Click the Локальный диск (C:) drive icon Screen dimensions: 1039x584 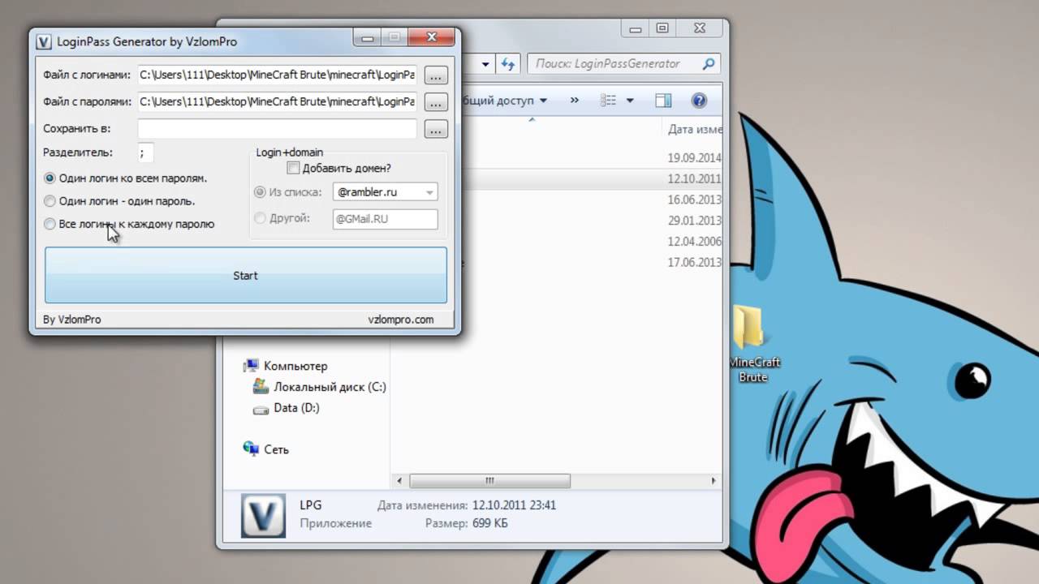click(261, 387)
